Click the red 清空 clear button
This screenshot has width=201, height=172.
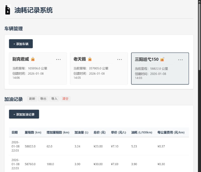click(x=65, y=99)
